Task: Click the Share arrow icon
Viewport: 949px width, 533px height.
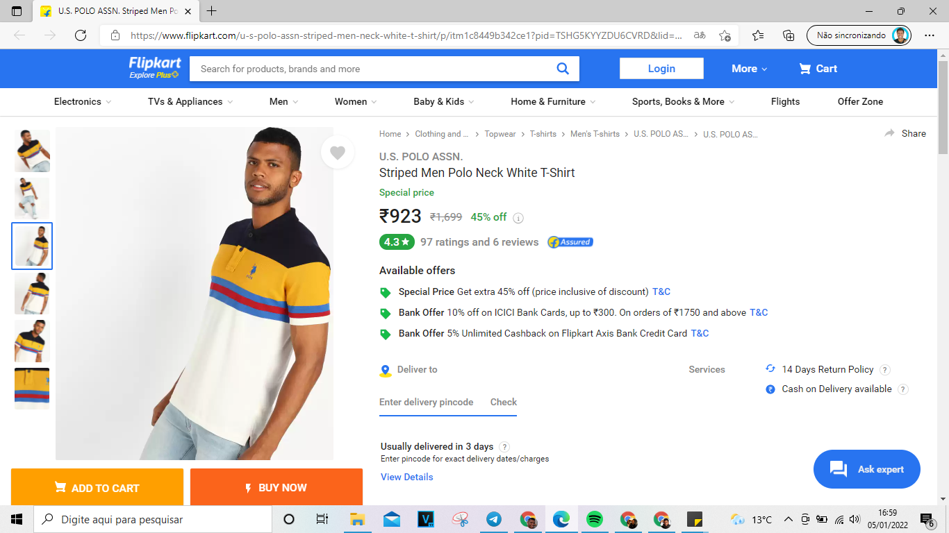Action: (890, 133)
